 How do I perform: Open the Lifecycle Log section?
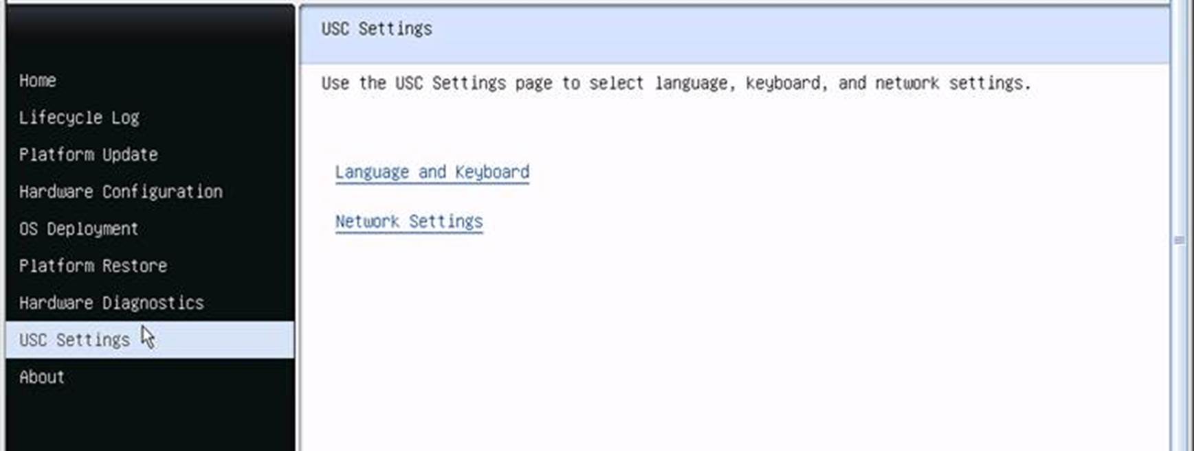click(79, 118)
